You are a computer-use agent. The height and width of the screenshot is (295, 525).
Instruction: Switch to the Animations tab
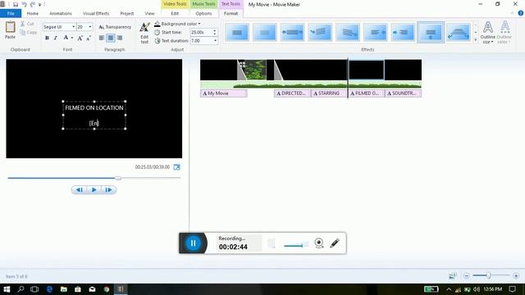tap(61, 13)
